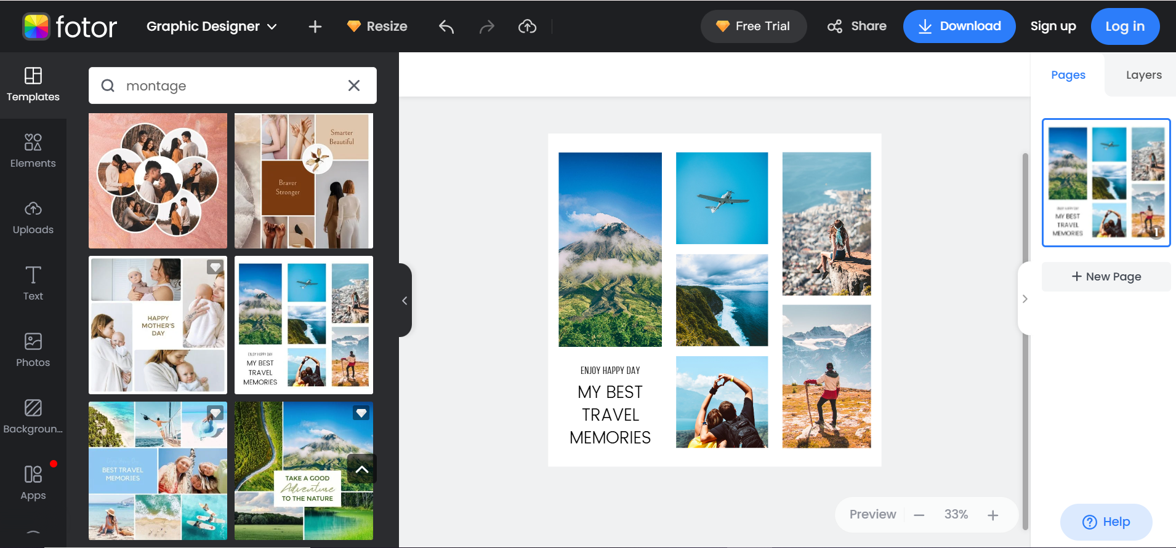This screenshot has width=1176, height=548.
Task: Zoom out the canvas
Action: [x=919, y=515]
